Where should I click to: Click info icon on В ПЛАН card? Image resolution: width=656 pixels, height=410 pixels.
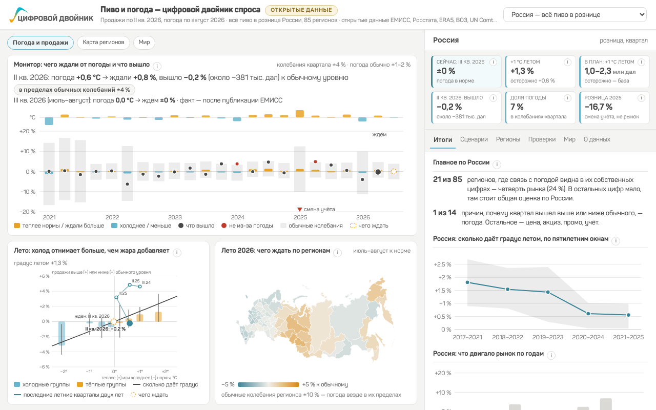tap(642, 62)
